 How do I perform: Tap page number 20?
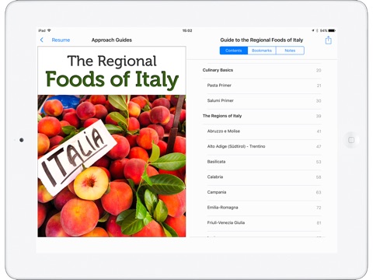[x=319, y=70]
